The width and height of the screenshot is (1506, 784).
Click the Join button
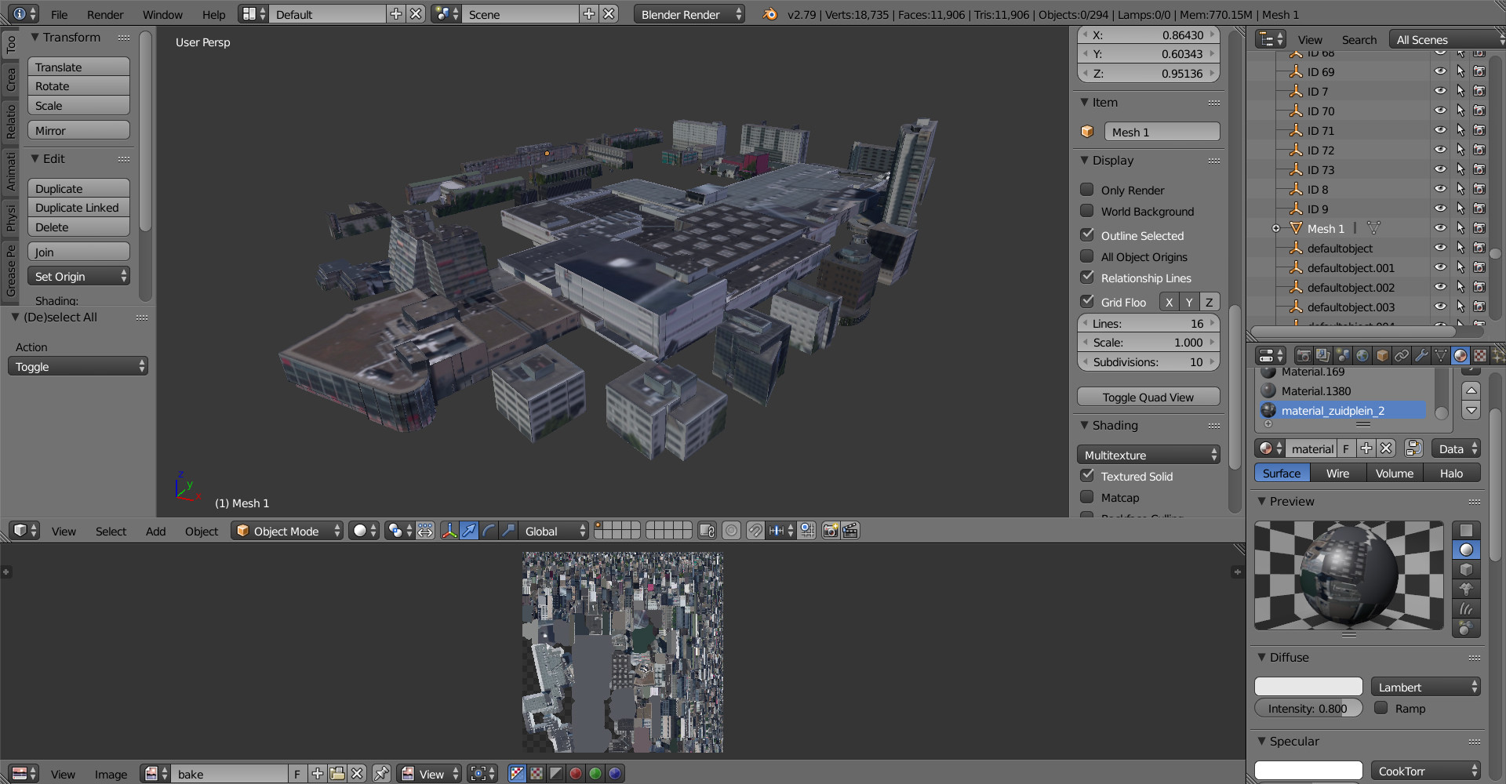coord(78,252)
